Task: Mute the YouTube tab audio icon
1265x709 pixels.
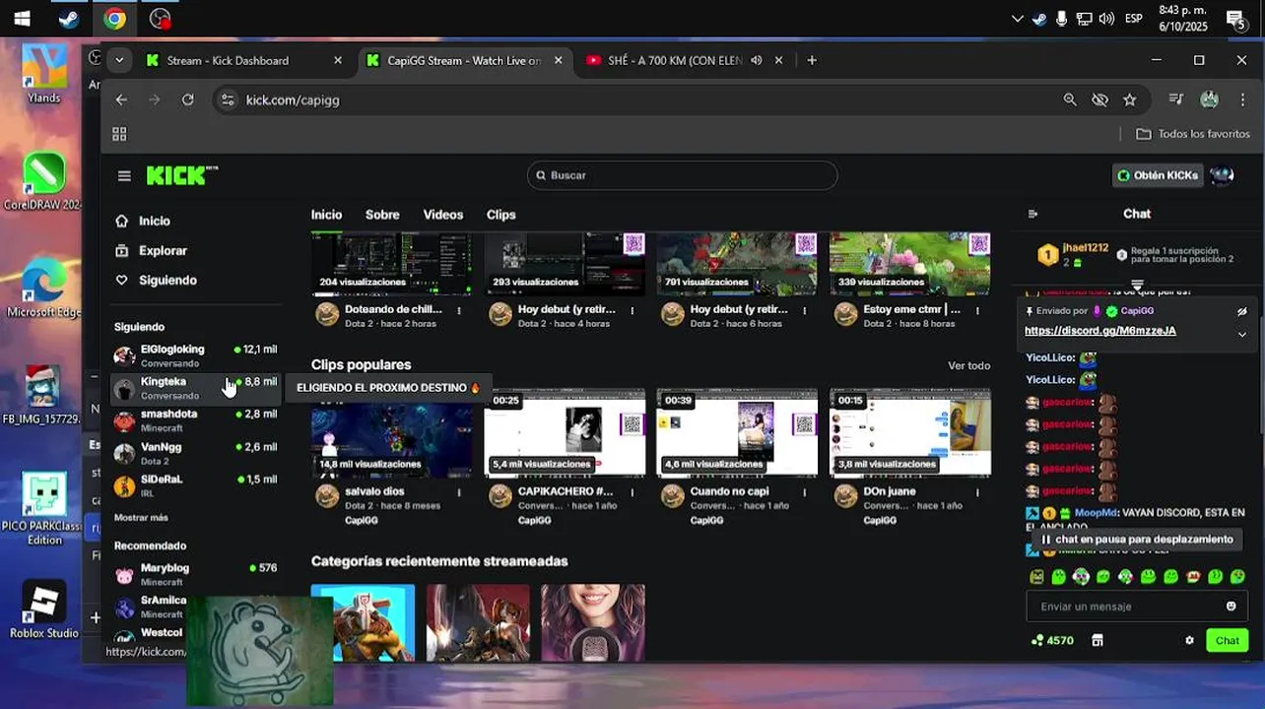Action: pyautogui.click(x=756, y=60)
